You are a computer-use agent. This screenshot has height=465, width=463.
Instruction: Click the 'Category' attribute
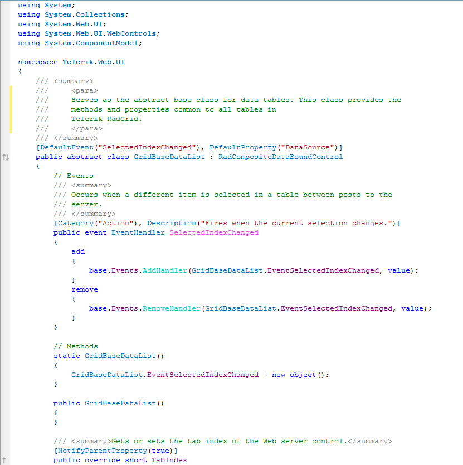click(x=76, y=224)
